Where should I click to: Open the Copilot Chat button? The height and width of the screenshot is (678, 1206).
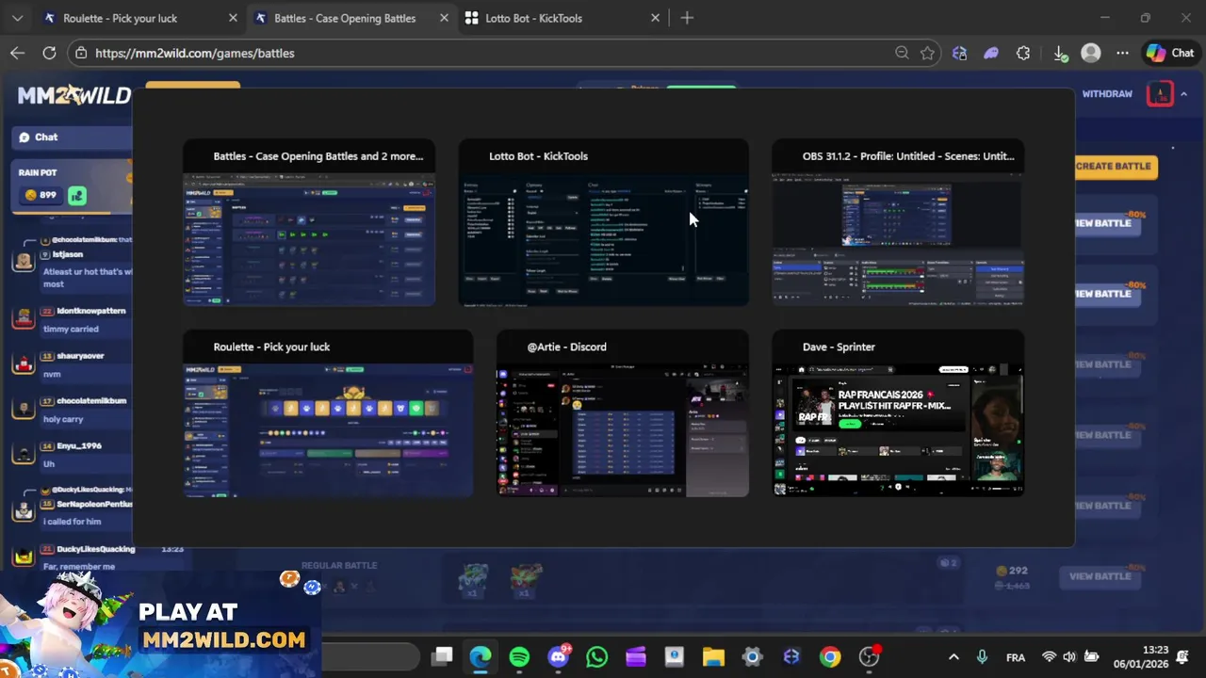tap(1169, 53)
